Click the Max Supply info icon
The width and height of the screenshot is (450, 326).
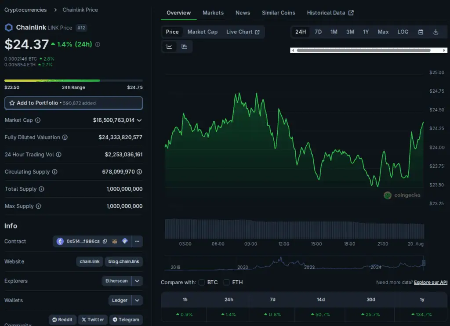(x=39, y=206)
